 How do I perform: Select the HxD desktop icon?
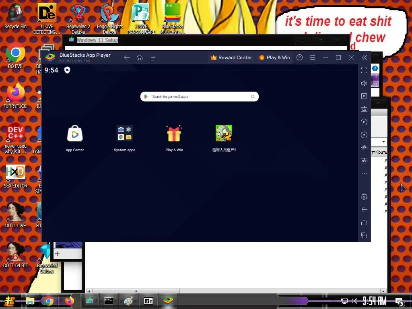point(16,176)
